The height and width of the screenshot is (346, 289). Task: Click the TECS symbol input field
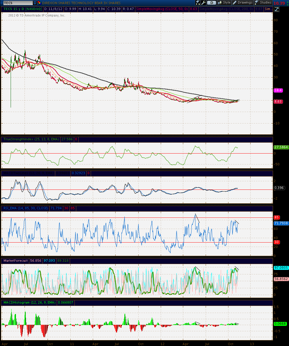coord(18,3)
